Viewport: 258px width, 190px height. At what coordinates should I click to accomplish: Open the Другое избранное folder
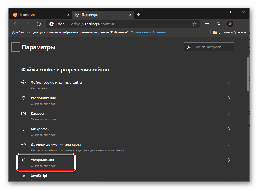point(229,32)
